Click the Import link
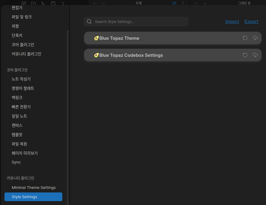266x205 pixels. (x=232, y=22)
